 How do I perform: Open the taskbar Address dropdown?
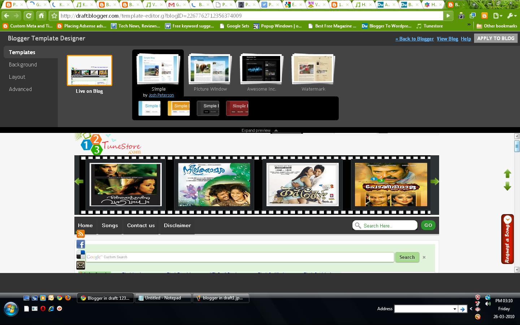coord(454,309)
